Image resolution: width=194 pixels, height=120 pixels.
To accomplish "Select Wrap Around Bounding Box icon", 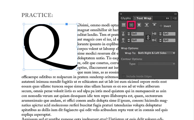I will [x=131, y=25].
